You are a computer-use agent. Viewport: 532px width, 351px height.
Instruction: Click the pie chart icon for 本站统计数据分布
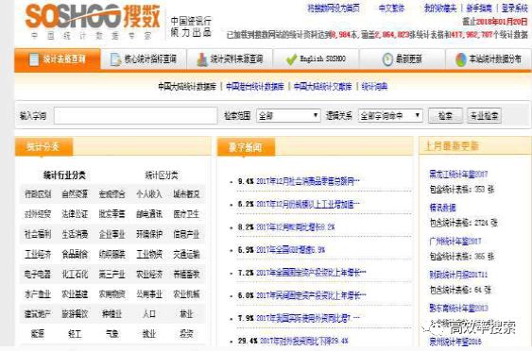461,59
